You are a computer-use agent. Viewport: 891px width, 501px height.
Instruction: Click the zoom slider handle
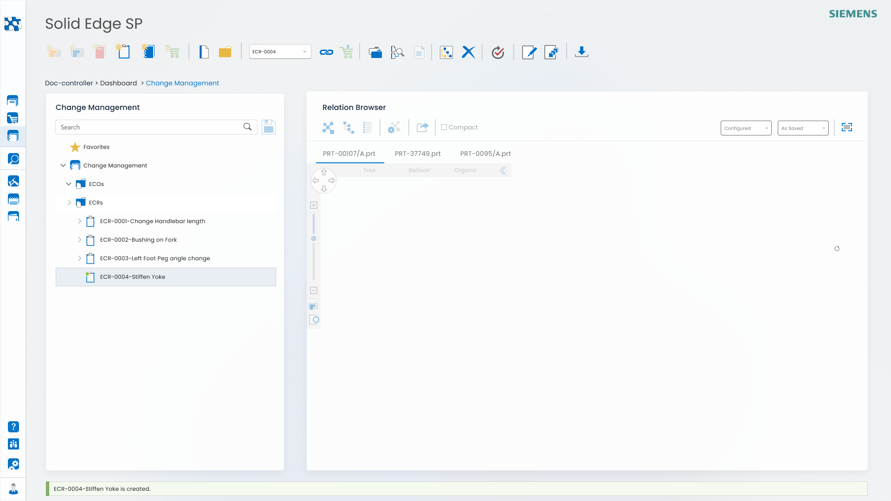tap(314, 238)
